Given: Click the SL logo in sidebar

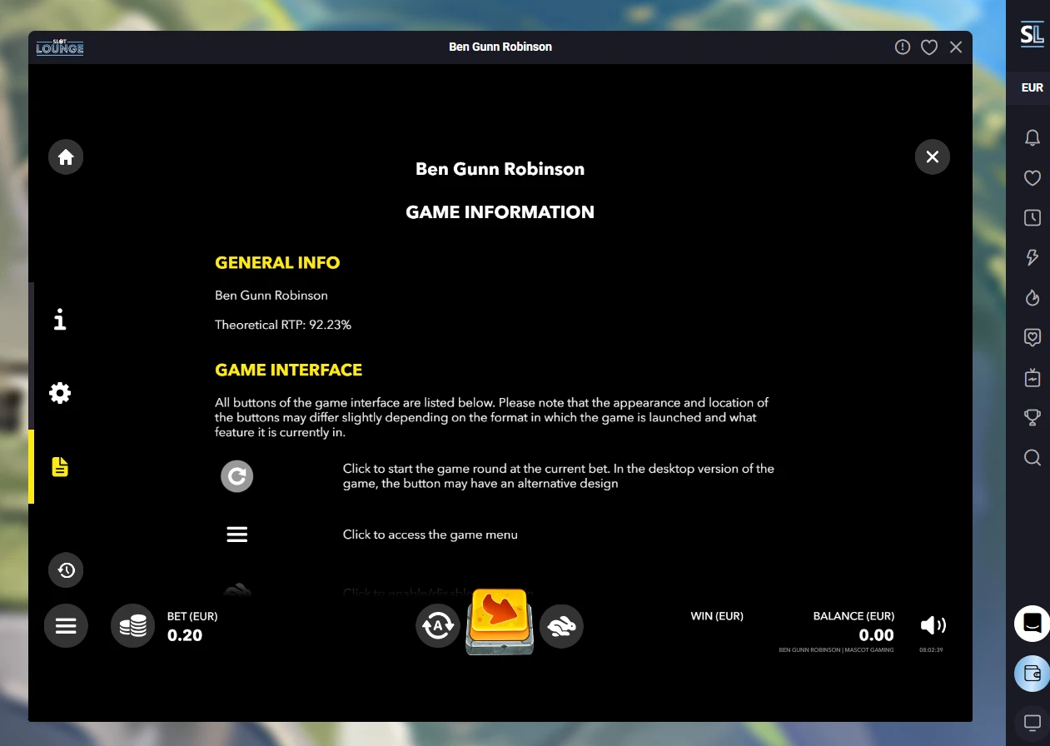Looking at the screenshot, I should pyautogui.click(x=1033, y=35).
